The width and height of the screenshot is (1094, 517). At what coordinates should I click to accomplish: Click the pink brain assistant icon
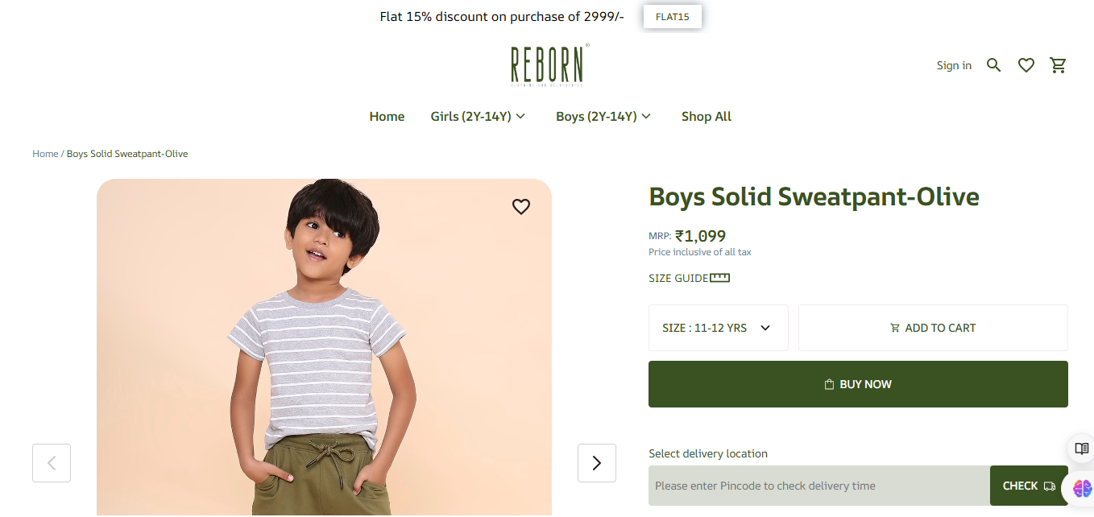pyautogui.click(x=1082, y=487)
